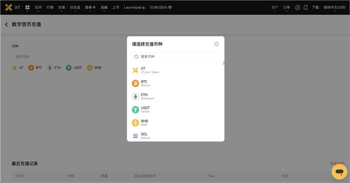Click the BTC quick-select shortcut under 币种
Image resolution: width=350 pixels, height=183 pixels.
[x=35, y=68]
